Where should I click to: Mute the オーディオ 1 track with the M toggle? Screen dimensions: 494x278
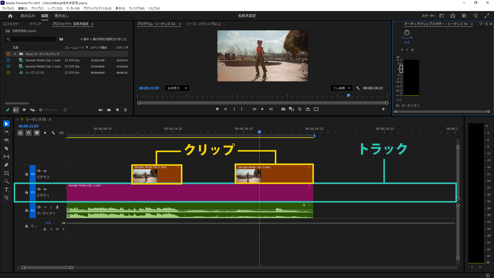tap(45, 207)
